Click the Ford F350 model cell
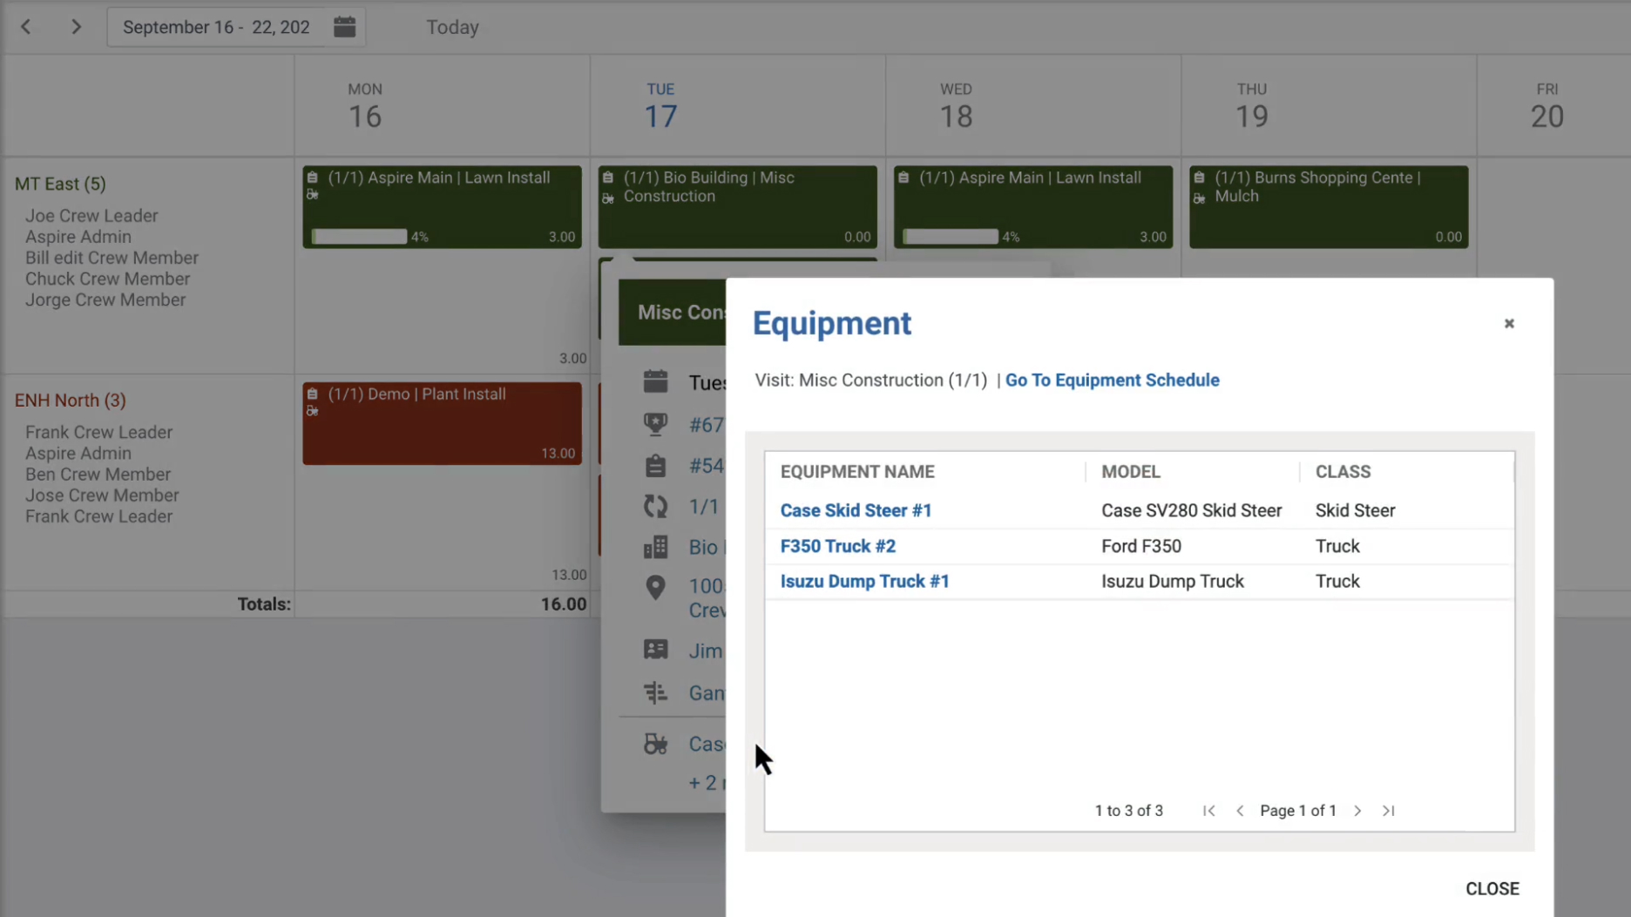Image resolution: width=1631 pixels, height=917 pixels. point(1141,546)
